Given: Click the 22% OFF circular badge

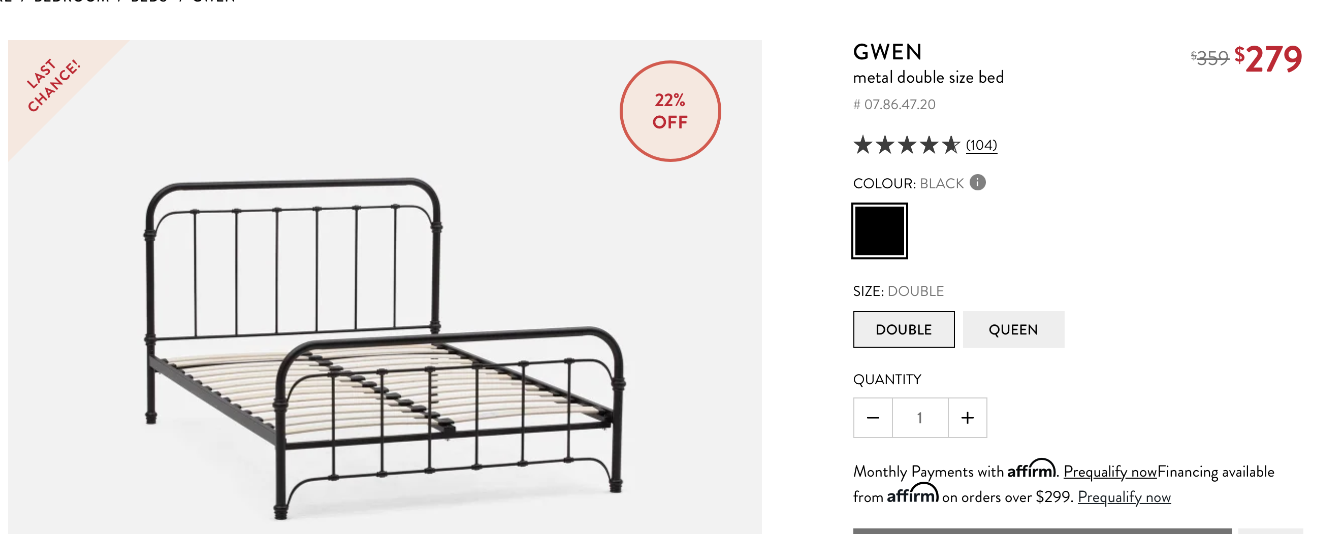Looking at the screenshot, I should coord(670,111).
